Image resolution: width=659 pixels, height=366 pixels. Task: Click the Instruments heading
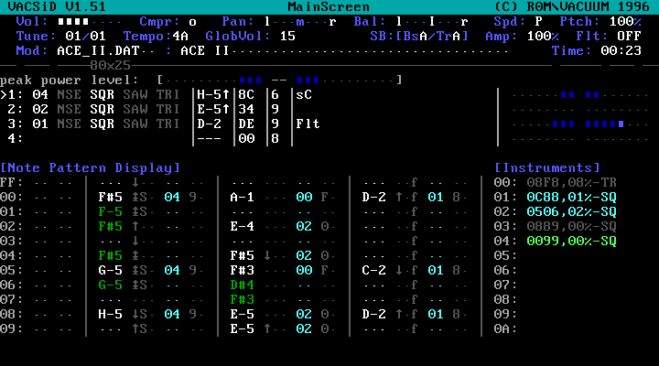[x=546, y=167]
